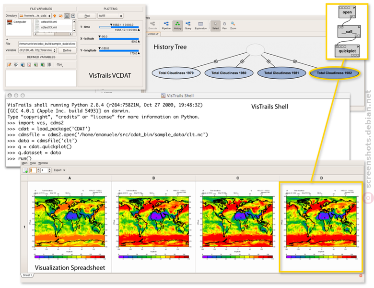
Task: Expand the Variable clt dropdown
Action: [37, 50]
